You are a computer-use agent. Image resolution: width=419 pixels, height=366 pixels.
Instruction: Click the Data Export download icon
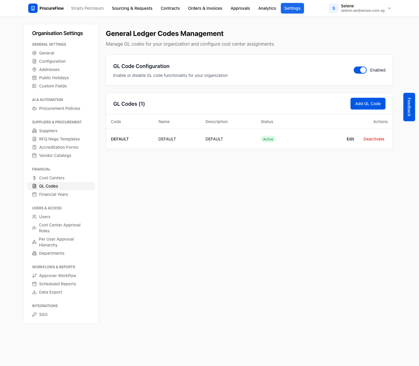[34, 292]
